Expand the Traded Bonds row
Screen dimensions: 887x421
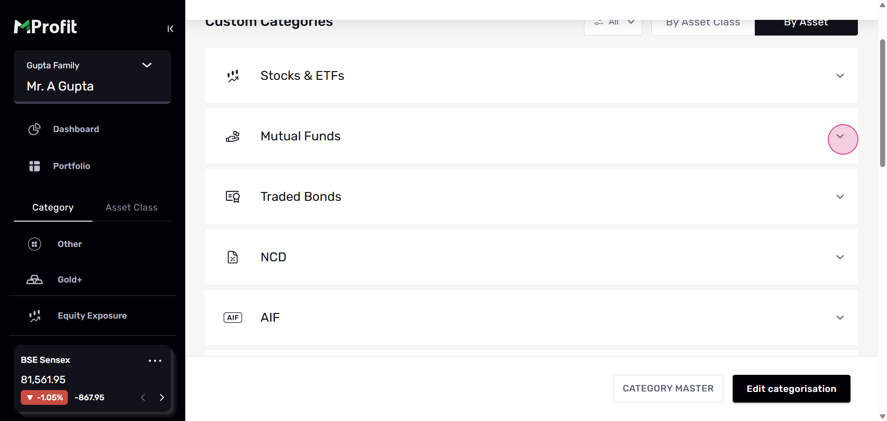840,197
